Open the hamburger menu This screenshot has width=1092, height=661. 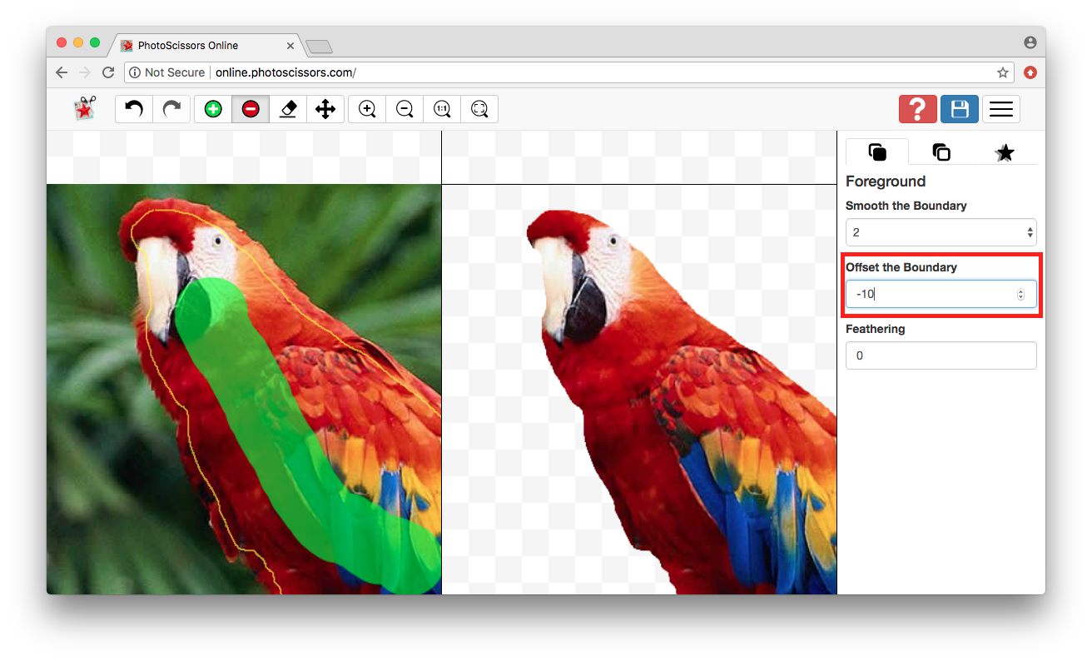pos(1000,109)
